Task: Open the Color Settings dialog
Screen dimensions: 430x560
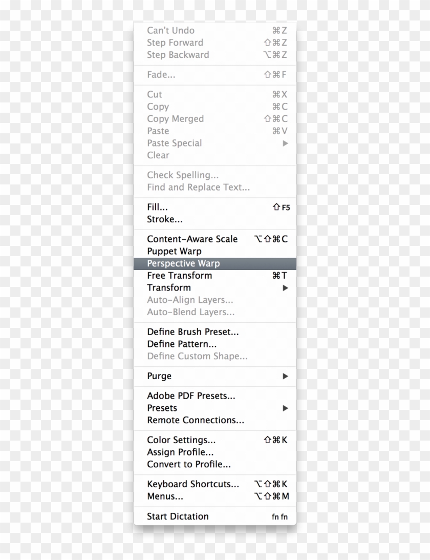Action: [x=181, y=440]
